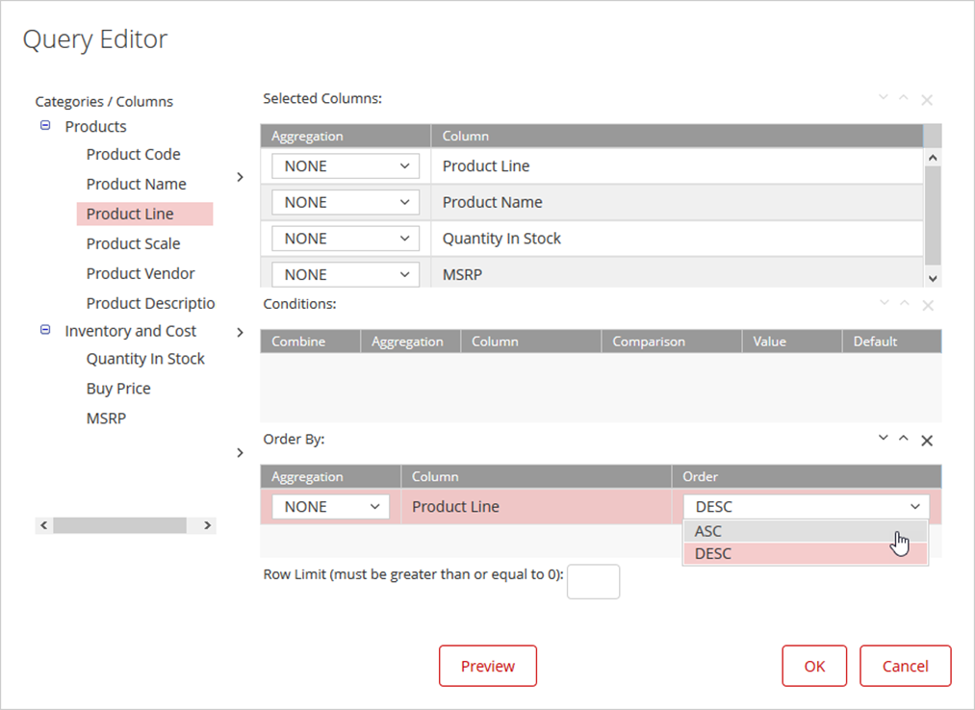
Task: Open Aggregation dropdown for Product Line column
Action: pyautogui.click(x=346, y=166)
